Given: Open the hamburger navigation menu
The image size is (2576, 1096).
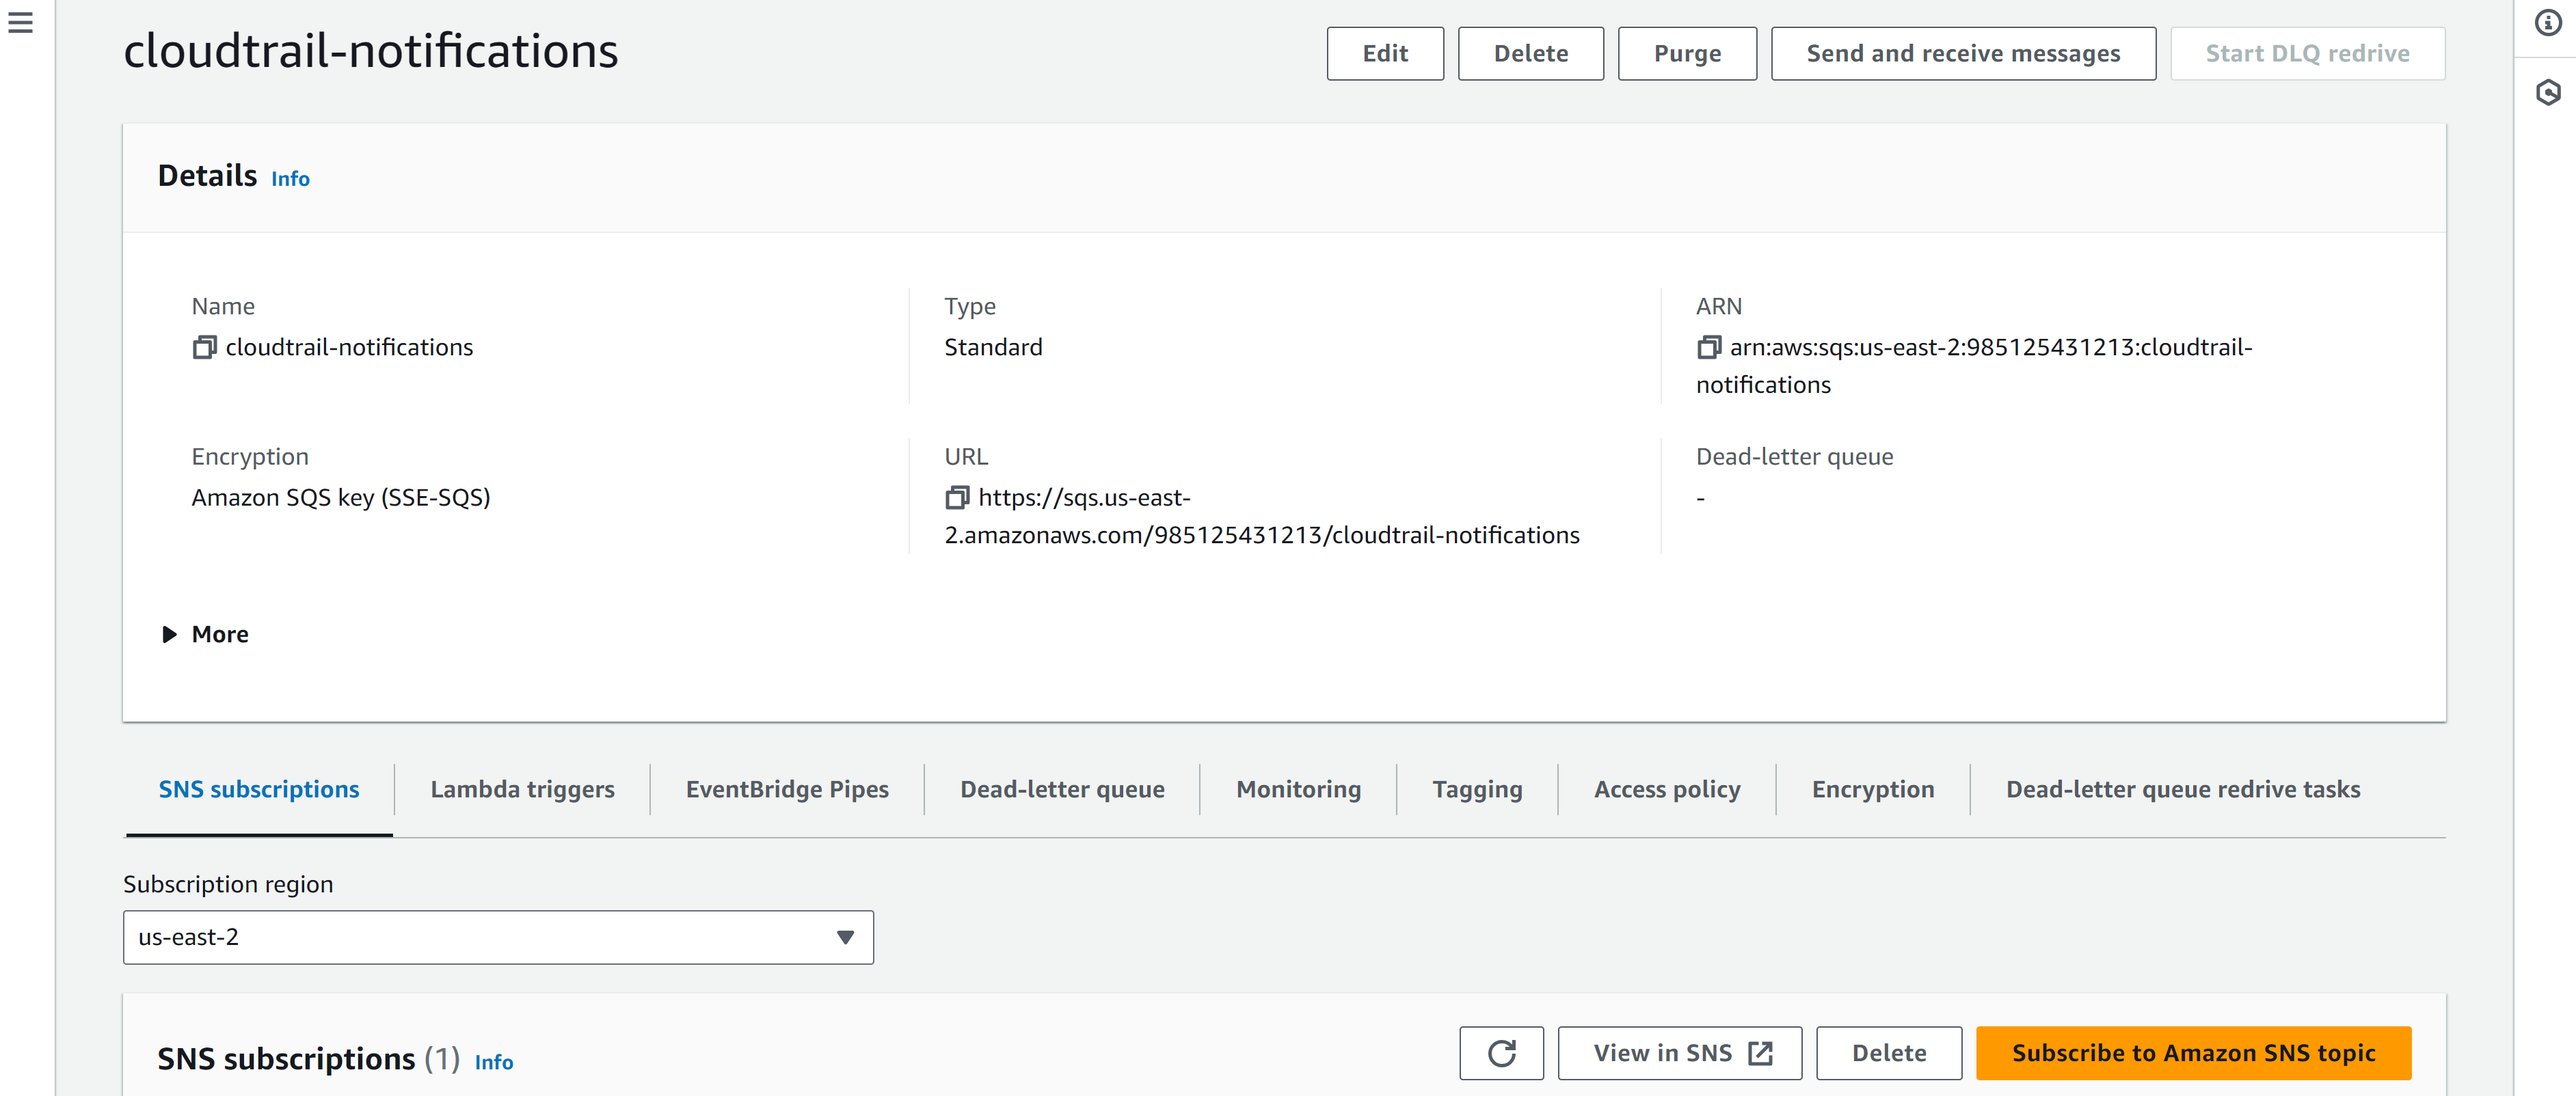Looking at the screenshot, I should [20, 22].
